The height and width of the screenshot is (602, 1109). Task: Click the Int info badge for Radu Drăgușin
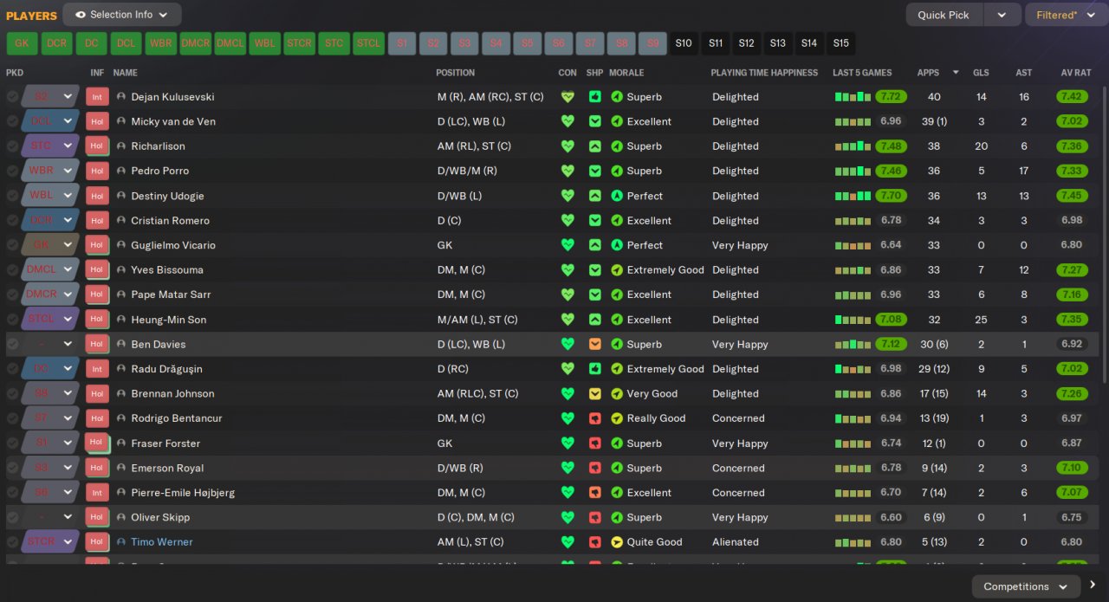point(97,369)
